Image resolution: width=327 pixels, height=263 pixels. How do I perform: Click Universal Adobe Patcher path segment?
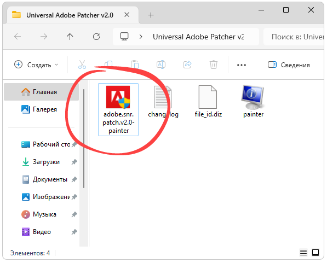point(198,37)
